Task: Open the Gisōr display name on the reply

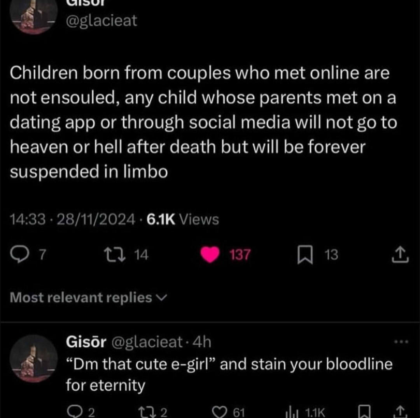Action: pos(86,342)
